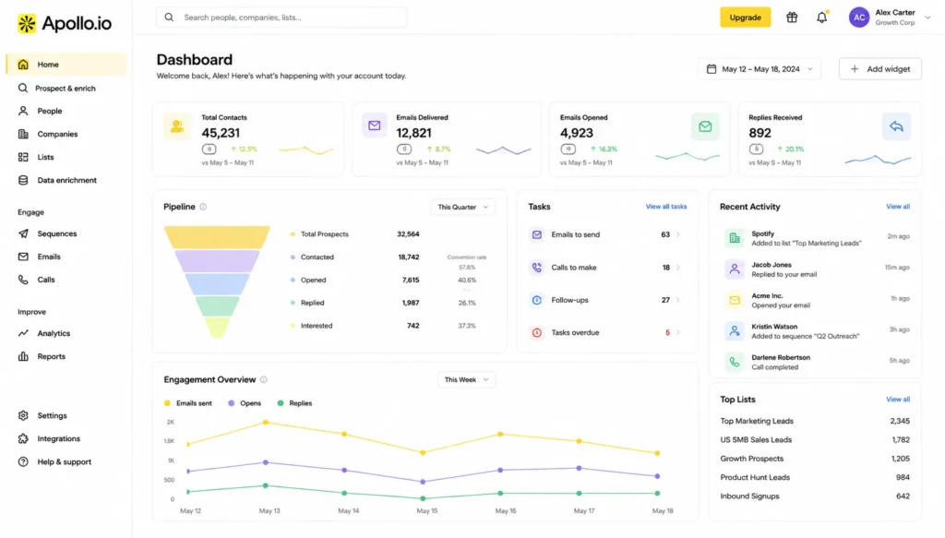This screenshot has height=538, width=945.
Task: Click the Calls to make phone icon
Action: tap(536, 268)
